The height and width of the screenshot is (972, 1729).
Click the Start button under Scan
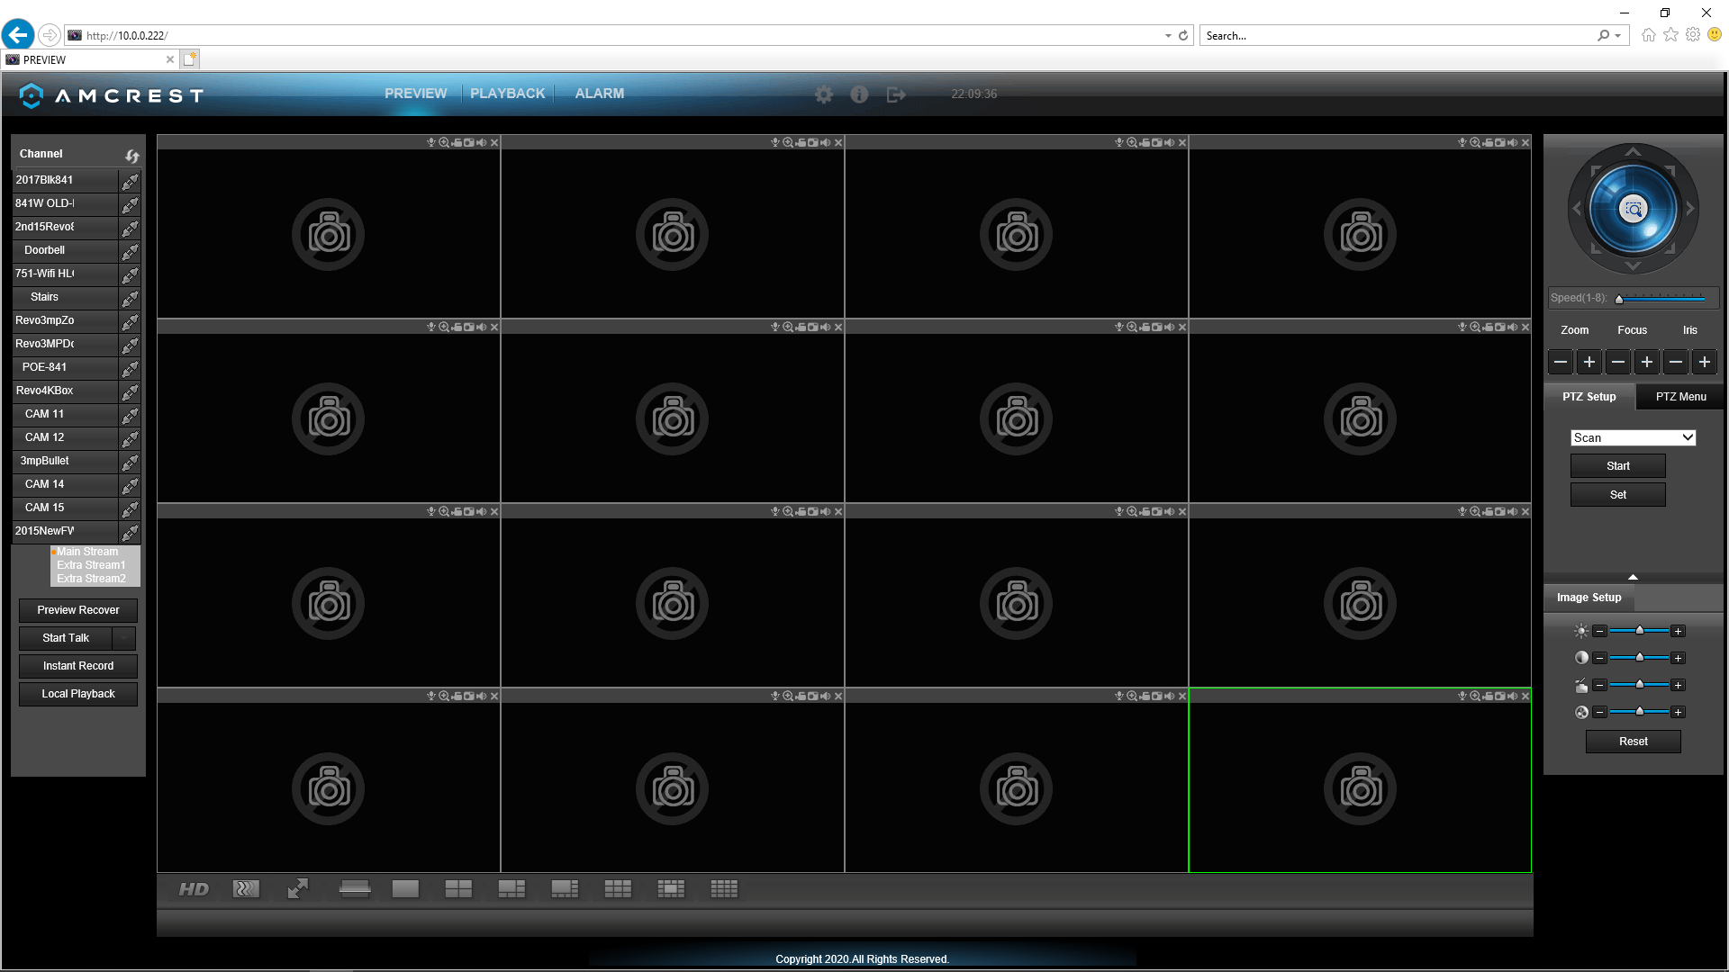pyautogui.click(x=1617, y=466)
